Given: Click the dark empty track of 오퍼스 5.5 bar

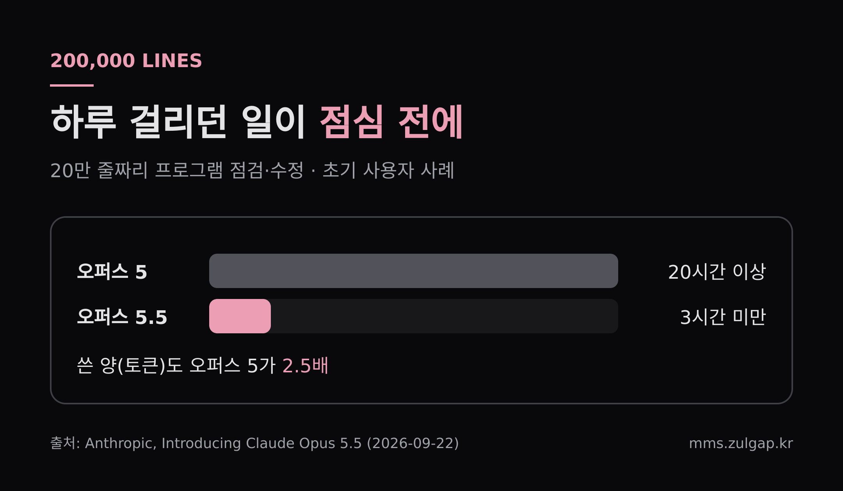Looking at the screenshot, I should (x=445, y=316).
